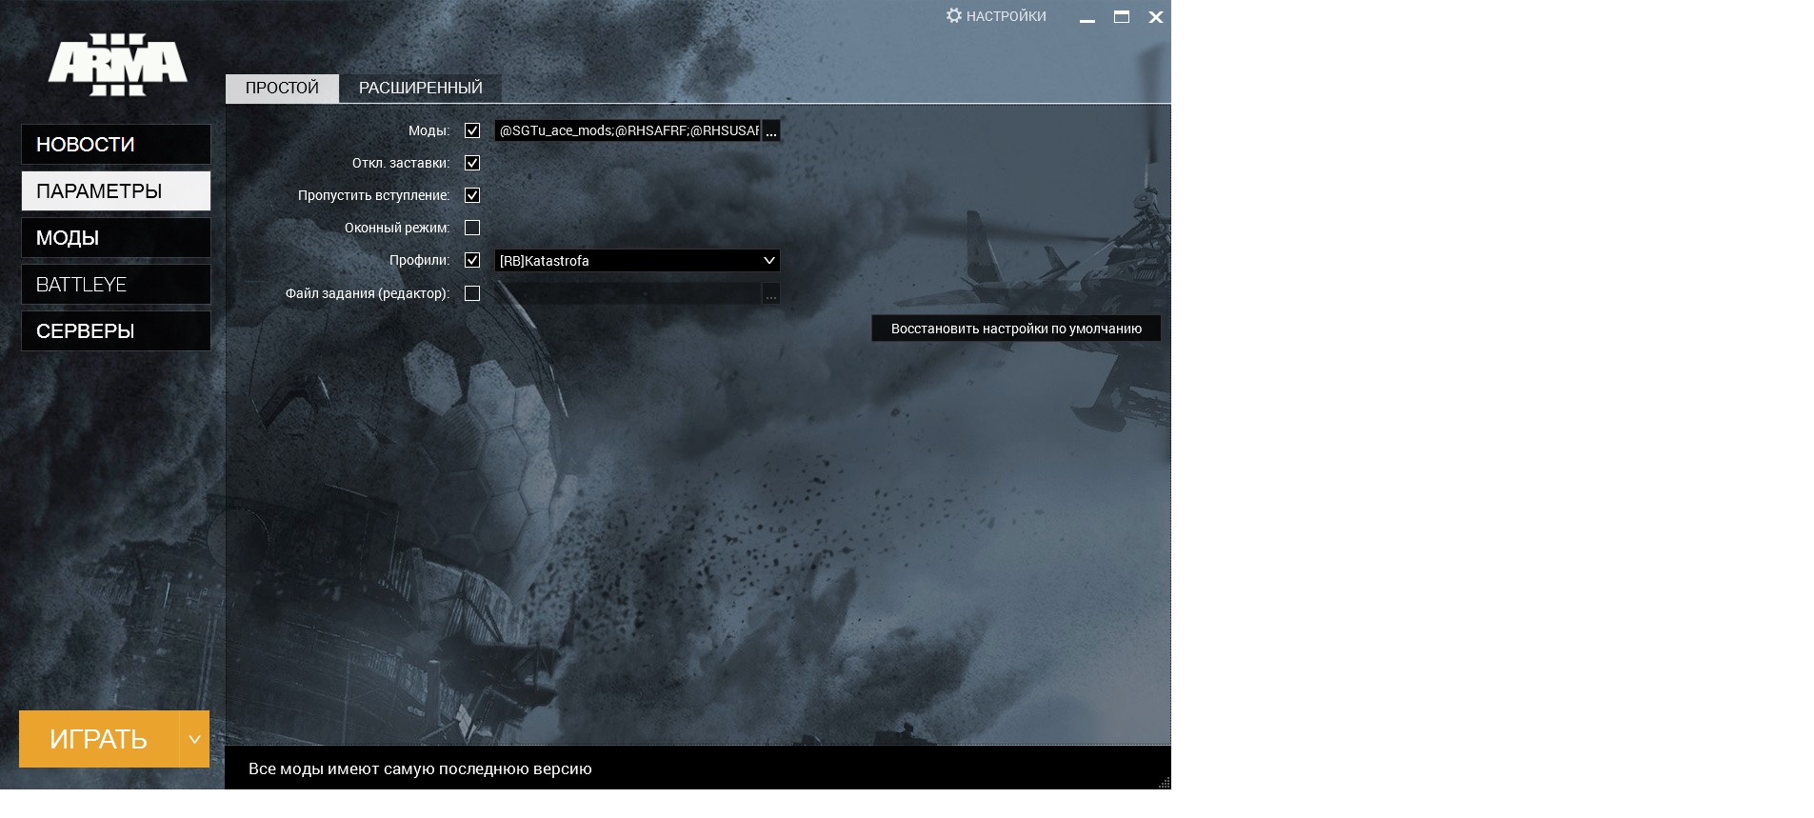The image size is (1814, 818).
Task: Enable the Файл задания (редактор) checkbox
Action: click(472, 293)
